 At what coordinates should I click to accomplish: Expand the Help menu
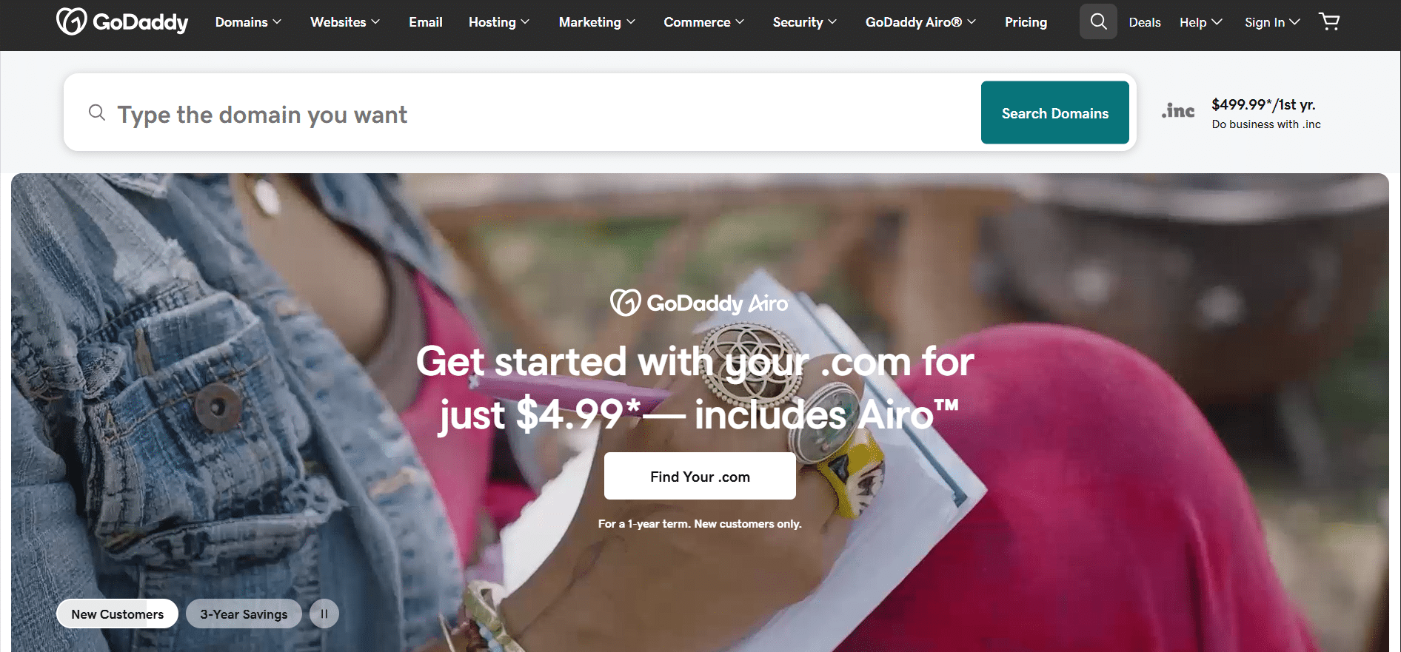(x=1200, y=22)
